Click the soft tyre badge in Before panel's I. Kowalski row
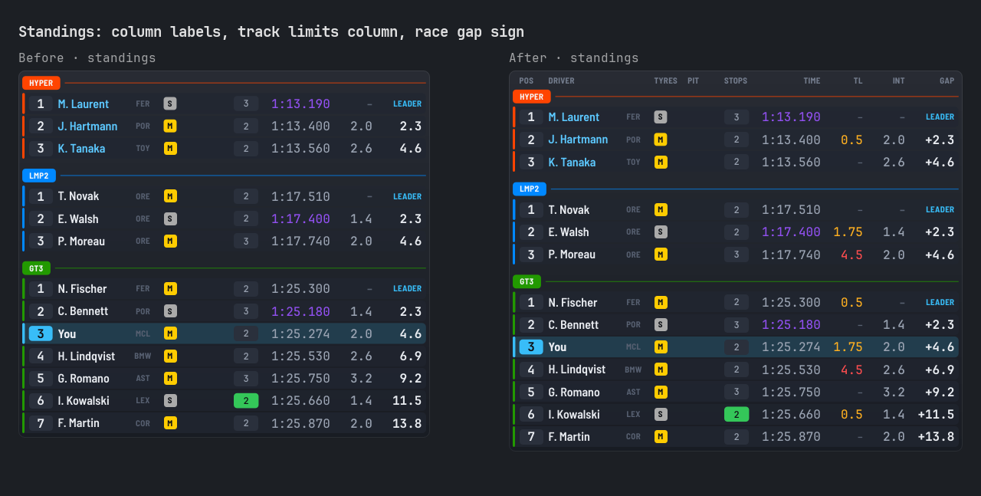Screen dimensions: 981x496 click(170, 400)
